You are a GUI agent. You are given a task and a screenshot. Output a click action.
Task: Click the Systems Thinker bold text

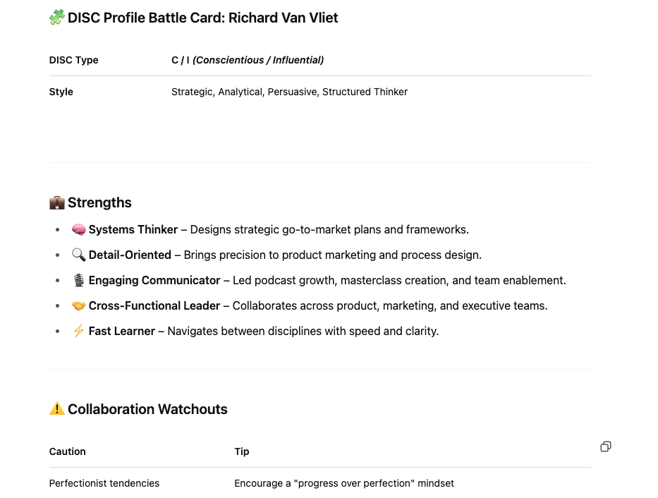133,229
